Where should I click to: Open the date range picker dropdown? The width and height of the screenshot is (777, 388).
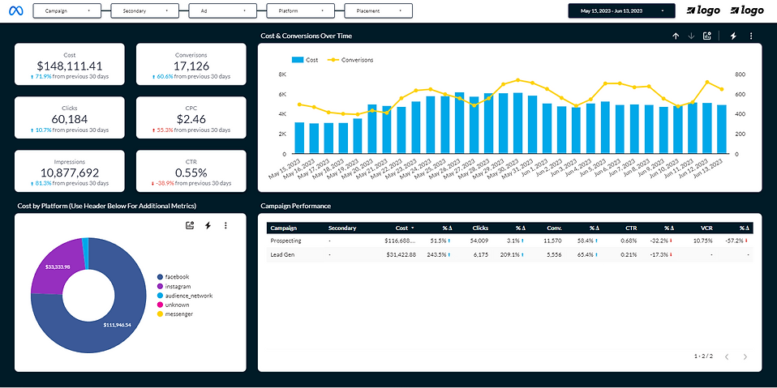coord(621,11)
